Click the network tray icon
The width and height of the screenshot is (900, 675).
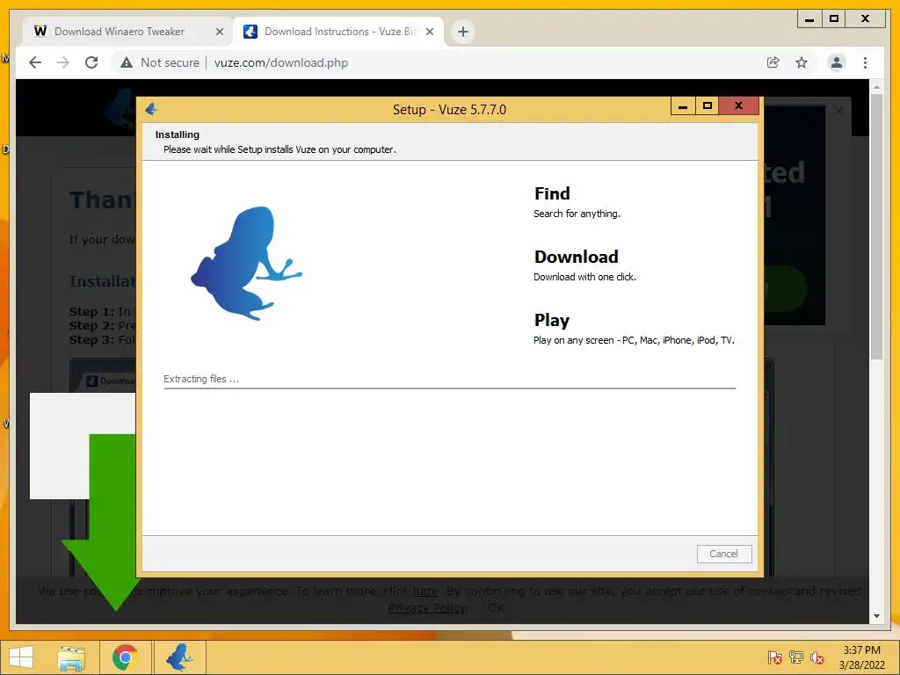coord(796,657)
